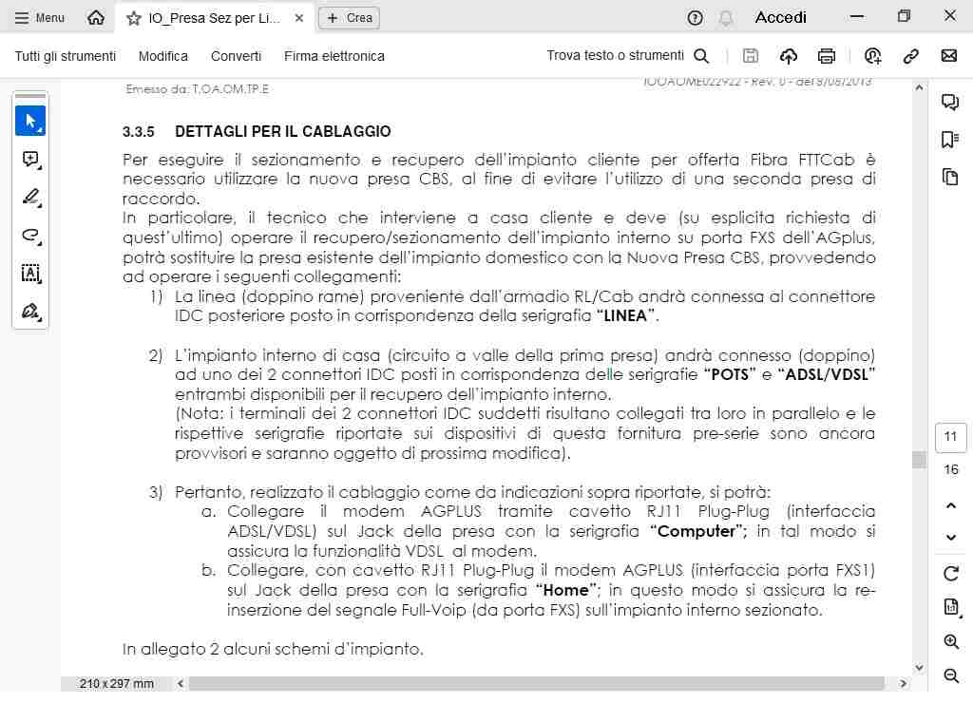Activate the text recognition tool
Screen dimensions: 973x703
(x=30, y=273)
